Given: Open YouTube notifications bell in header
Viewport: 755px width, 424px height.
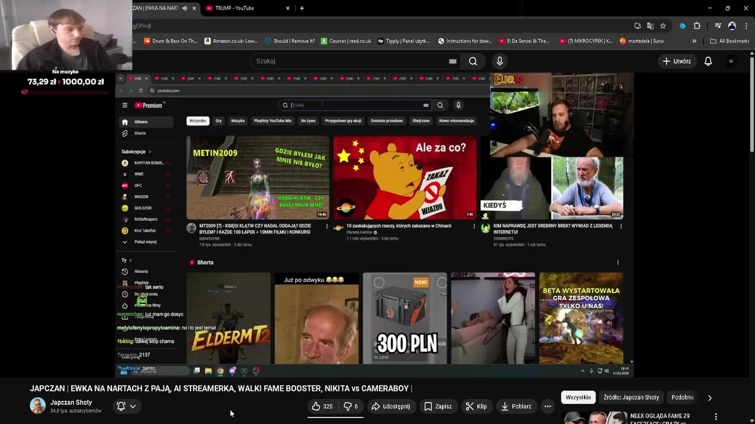Looking at the screenshot, I should 708,61.
